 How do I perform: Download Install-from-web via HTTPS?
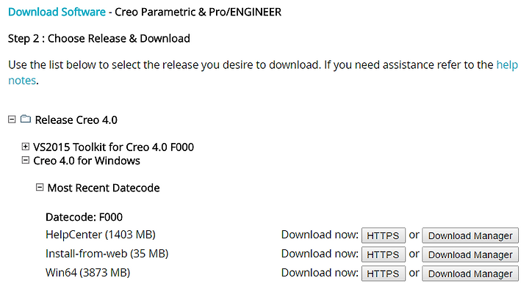(384, 254)
